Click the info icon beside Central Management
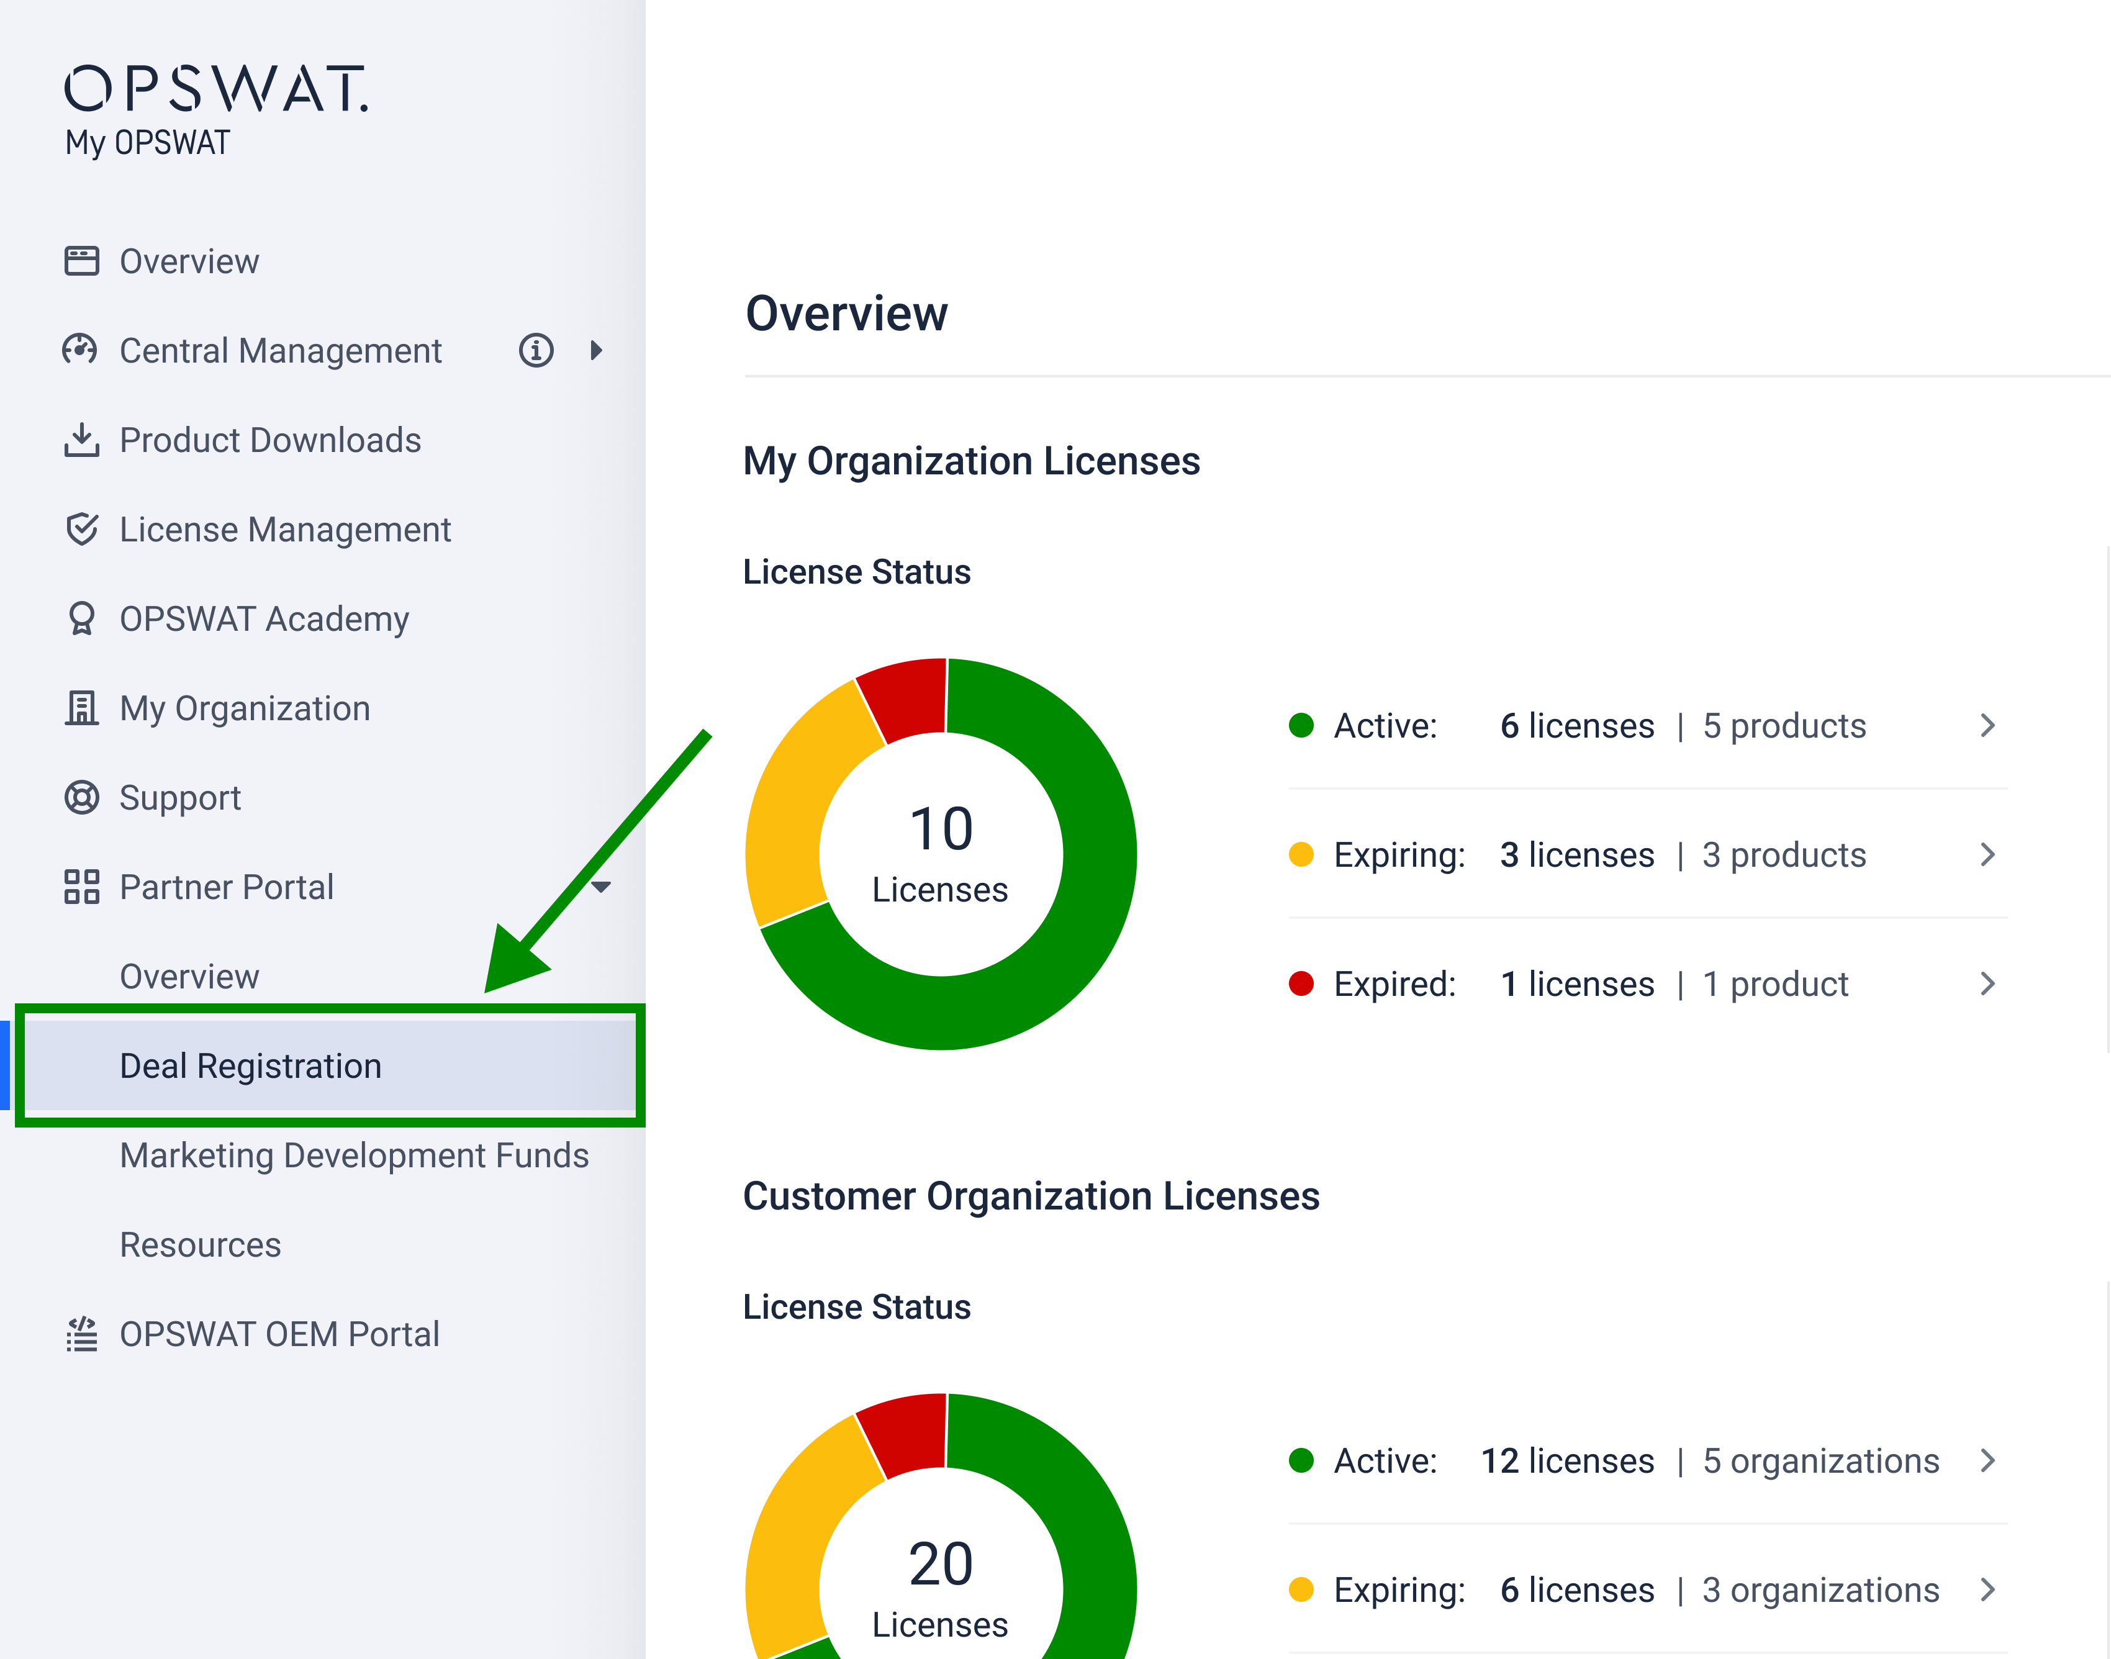The image size is (2111, 1659). tap(535, 350)
